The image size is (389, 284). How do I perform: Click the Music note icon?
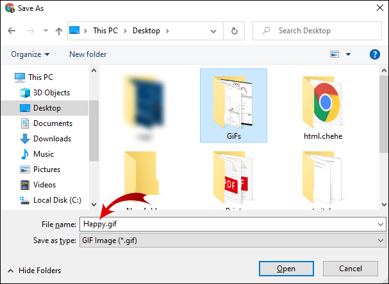click(x=25, y=154)
